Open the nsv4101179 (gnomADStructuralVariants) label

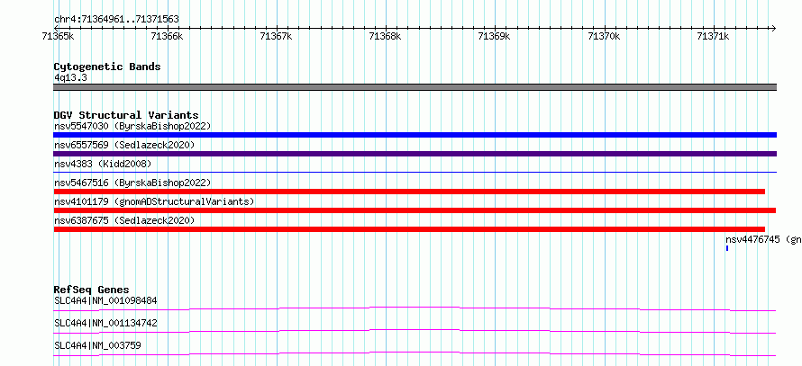tap(154, 201)
